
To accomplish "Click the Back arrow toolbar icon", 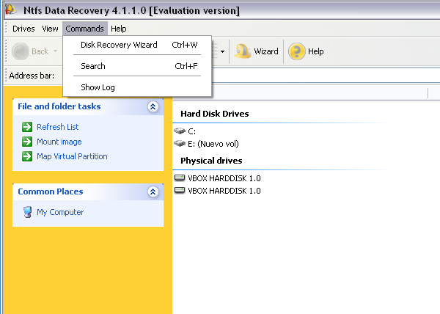I will [21, 51].
